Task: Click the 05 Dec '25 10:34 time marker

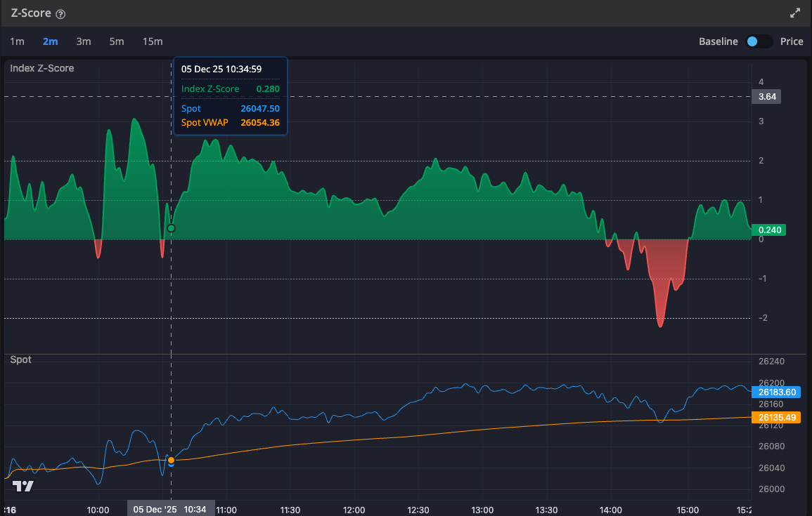Action: click(169, 509)
